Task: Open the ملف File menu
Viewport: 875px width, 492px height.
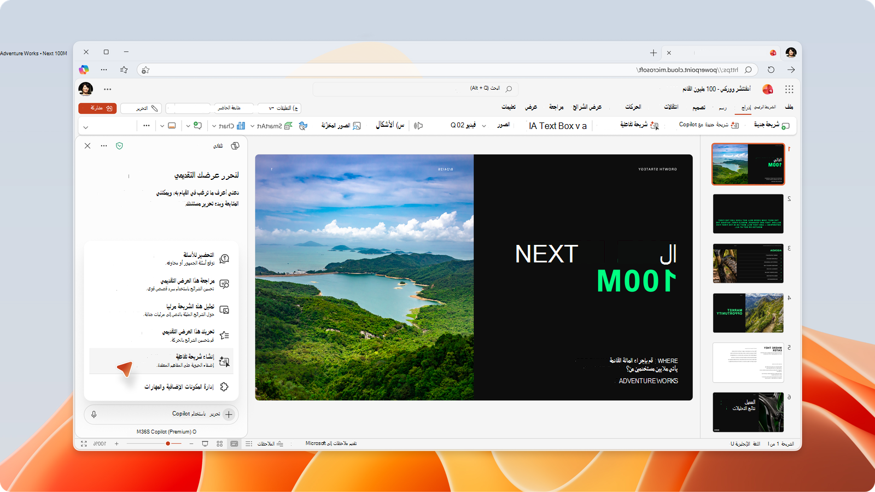Action: coord(789,107)
